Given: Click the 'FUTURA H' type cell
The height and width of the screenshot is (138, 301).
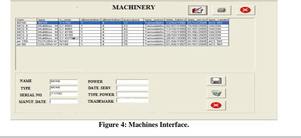Looking at the screenshot, I should tap(47, 41).
